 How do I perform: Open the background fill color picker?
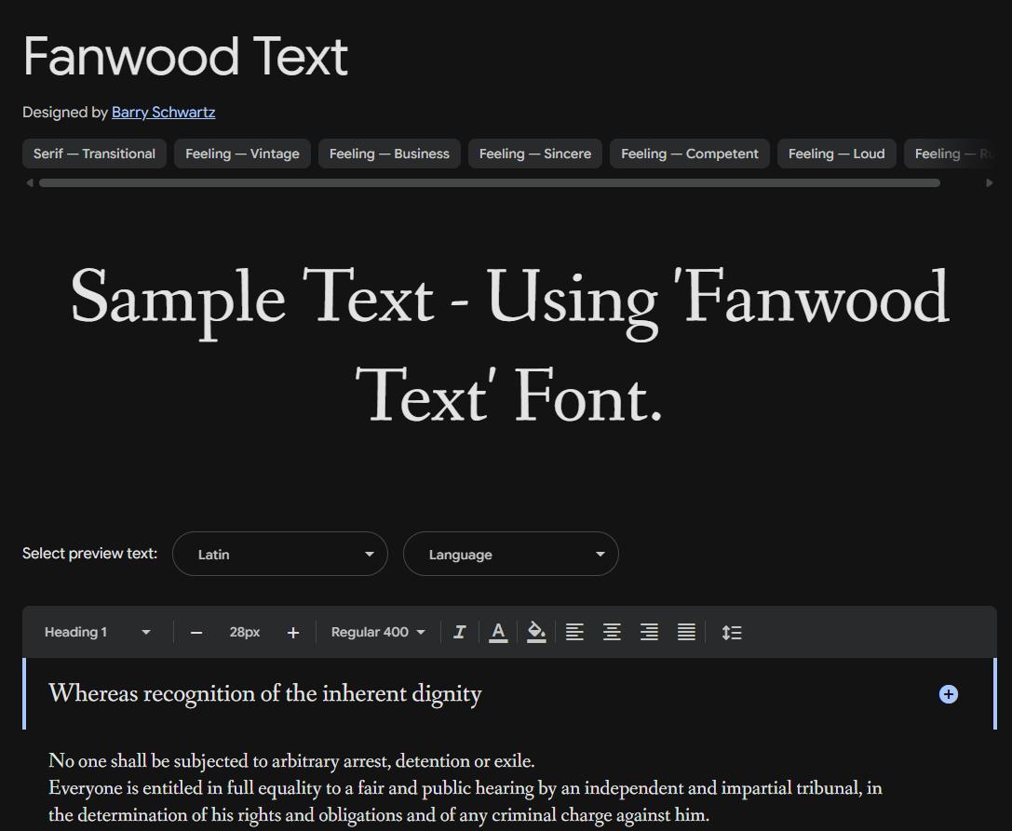[536, 632]
